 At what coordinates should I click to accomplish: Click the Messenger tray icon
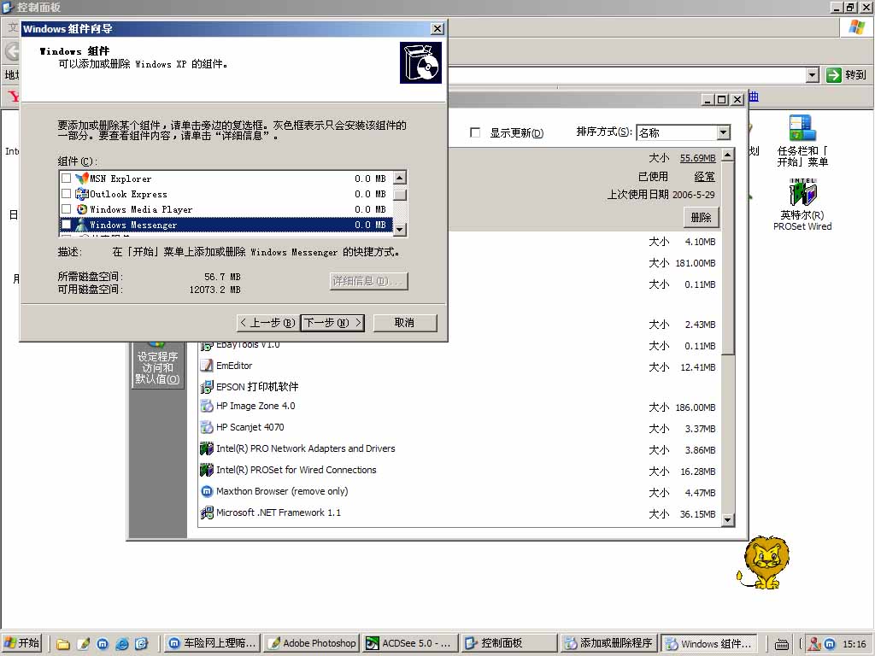click(x=814, y=644)
